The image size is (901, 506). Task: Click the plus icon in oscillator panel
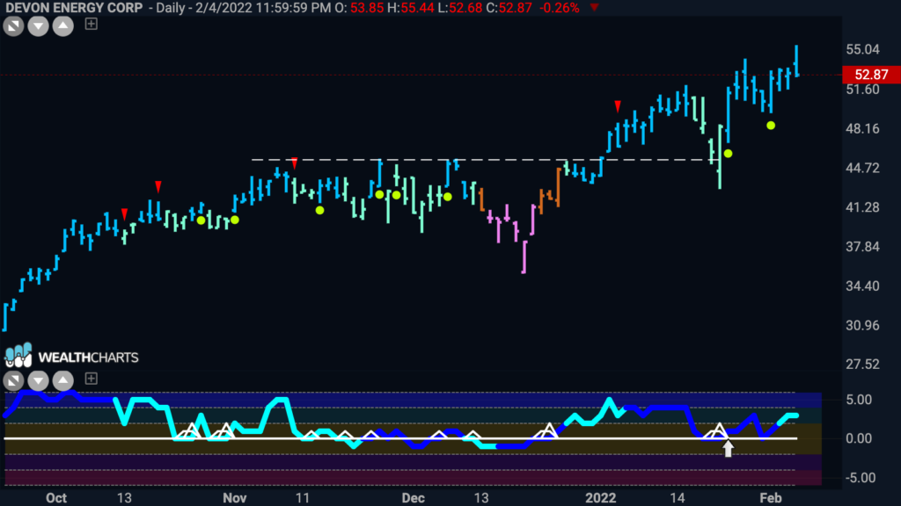pos(91,379)
